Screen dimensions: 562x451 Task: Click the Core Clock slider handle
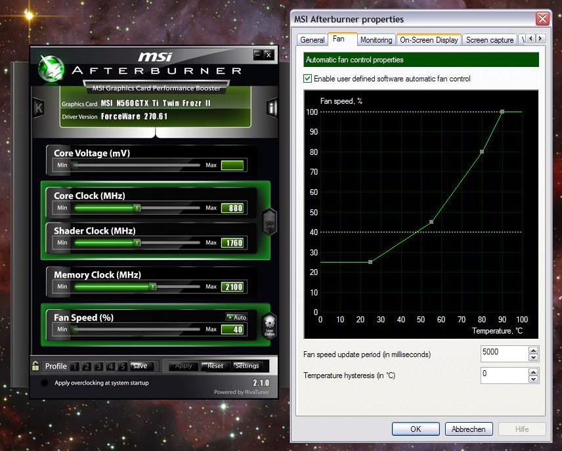click(137, 207)
